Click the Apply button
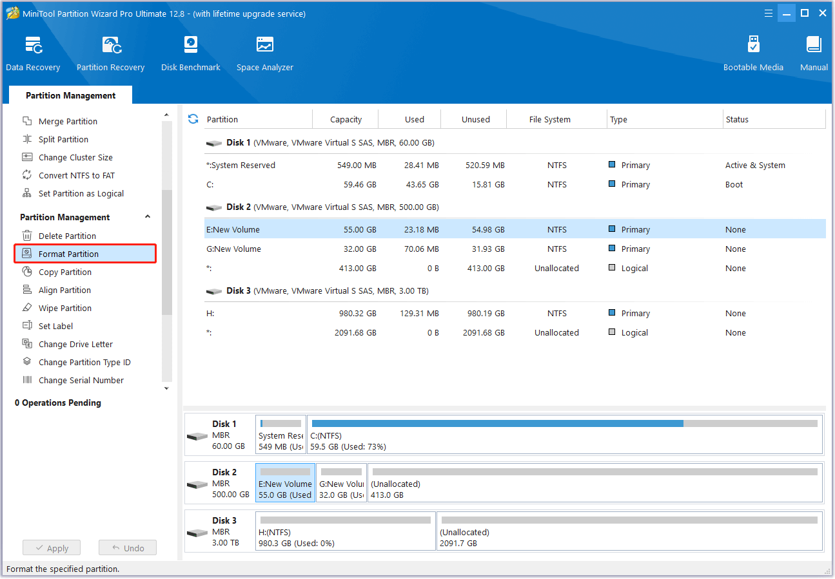The image size is (835, 579). click(x=52, y=548)
